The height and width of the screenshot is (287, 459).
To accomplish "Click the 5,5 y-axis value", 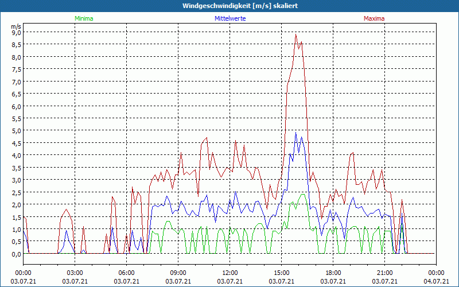I will [16, 119].
